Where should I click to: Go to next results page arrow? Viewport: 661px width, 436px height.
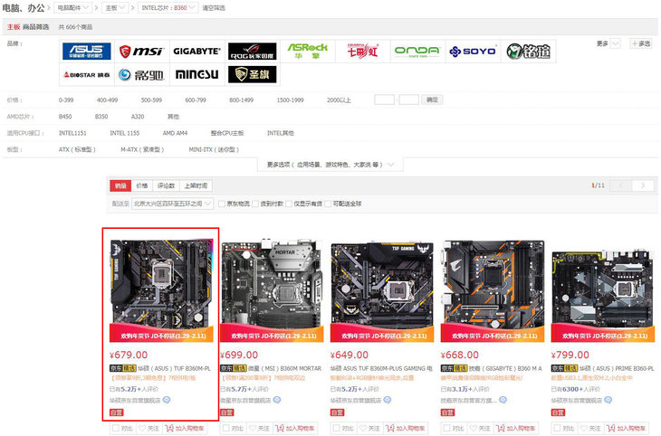pos(643,185)
